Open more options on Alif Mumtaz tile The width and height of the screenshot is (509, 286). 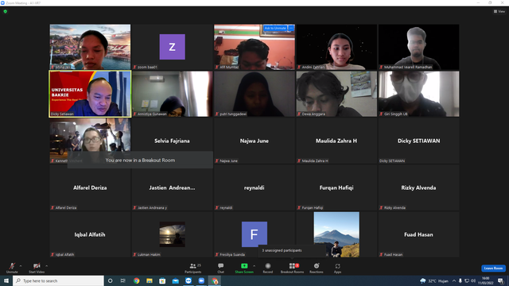[291, 29]
